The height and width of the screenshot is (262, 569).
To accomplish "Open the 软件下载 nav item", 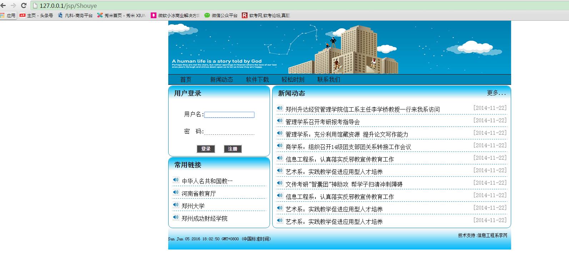I will pos(257,79).
